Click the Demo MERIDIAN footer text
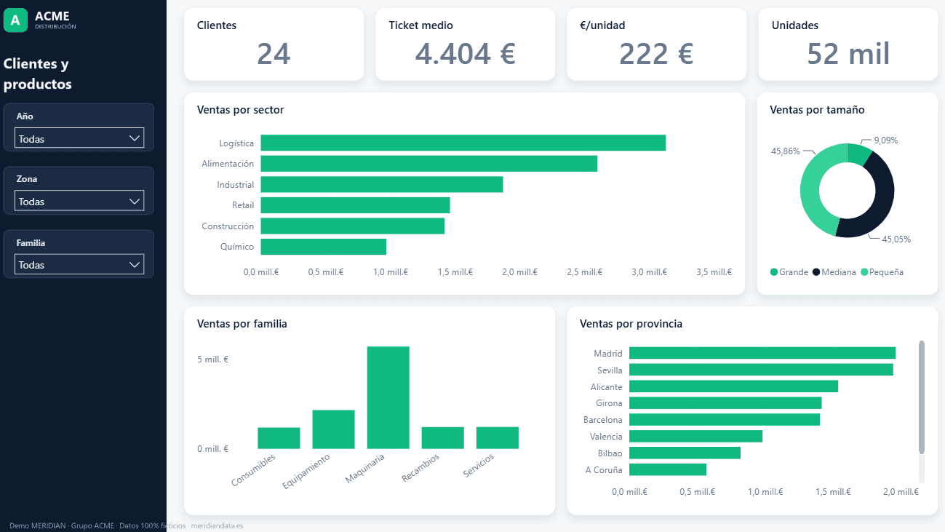This screenshot has width=945, height=532. pyautogui.click(x=127, y=525)
